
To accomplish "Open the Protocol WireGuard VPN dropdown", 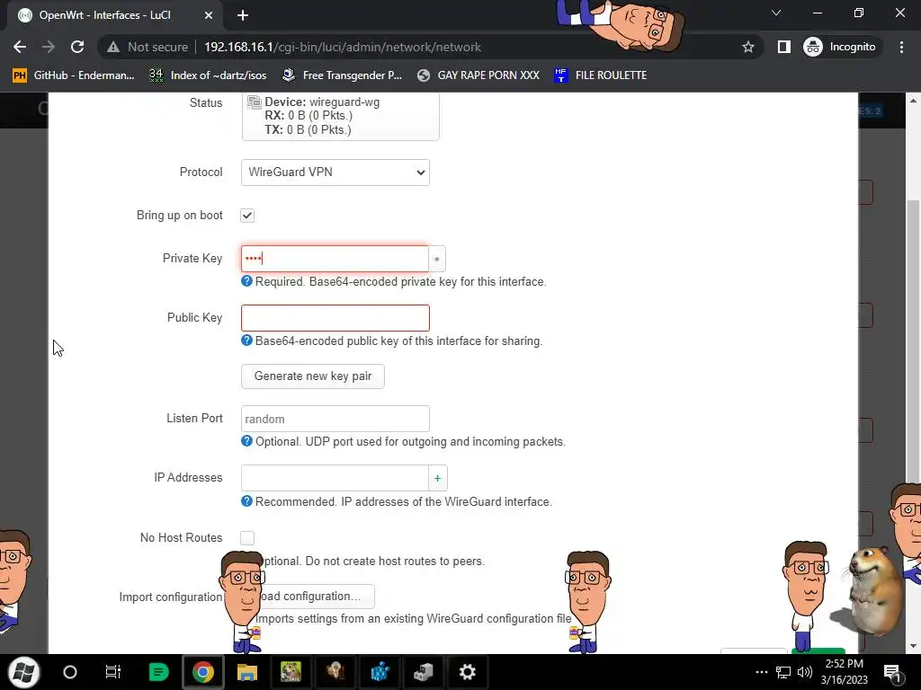I will click(335, 172).
